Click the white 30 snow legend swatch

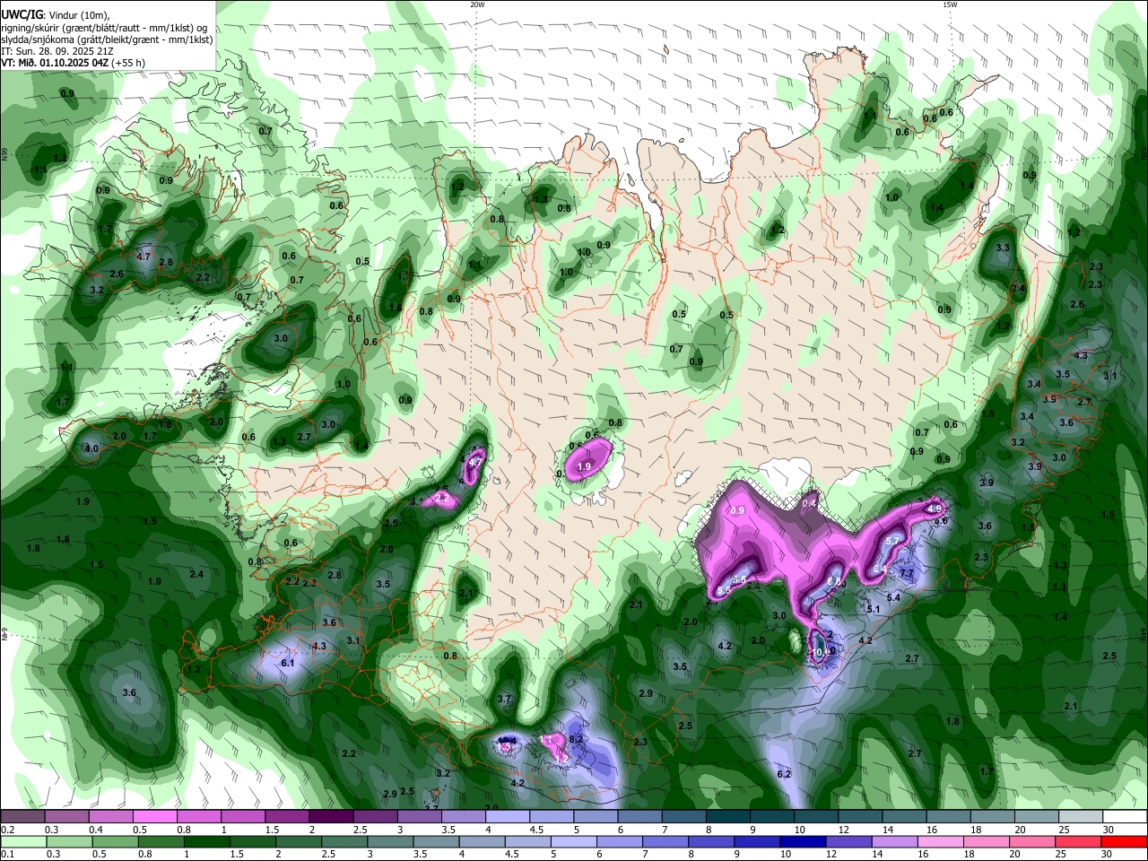(x=1125, y=817)
